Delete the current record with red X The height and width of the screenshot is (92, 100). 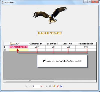click(x=58, y=86)
